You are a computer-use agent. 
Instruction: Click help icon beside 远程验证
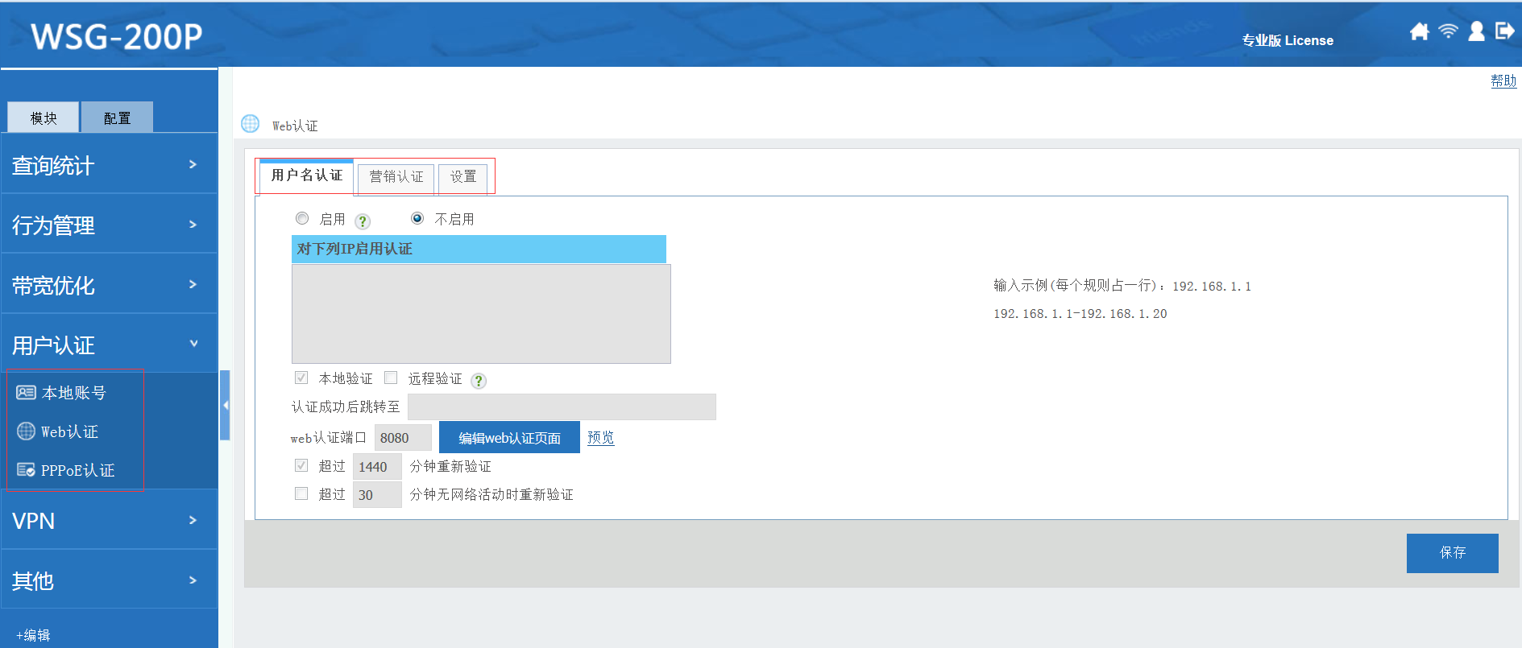click(479, 381)
